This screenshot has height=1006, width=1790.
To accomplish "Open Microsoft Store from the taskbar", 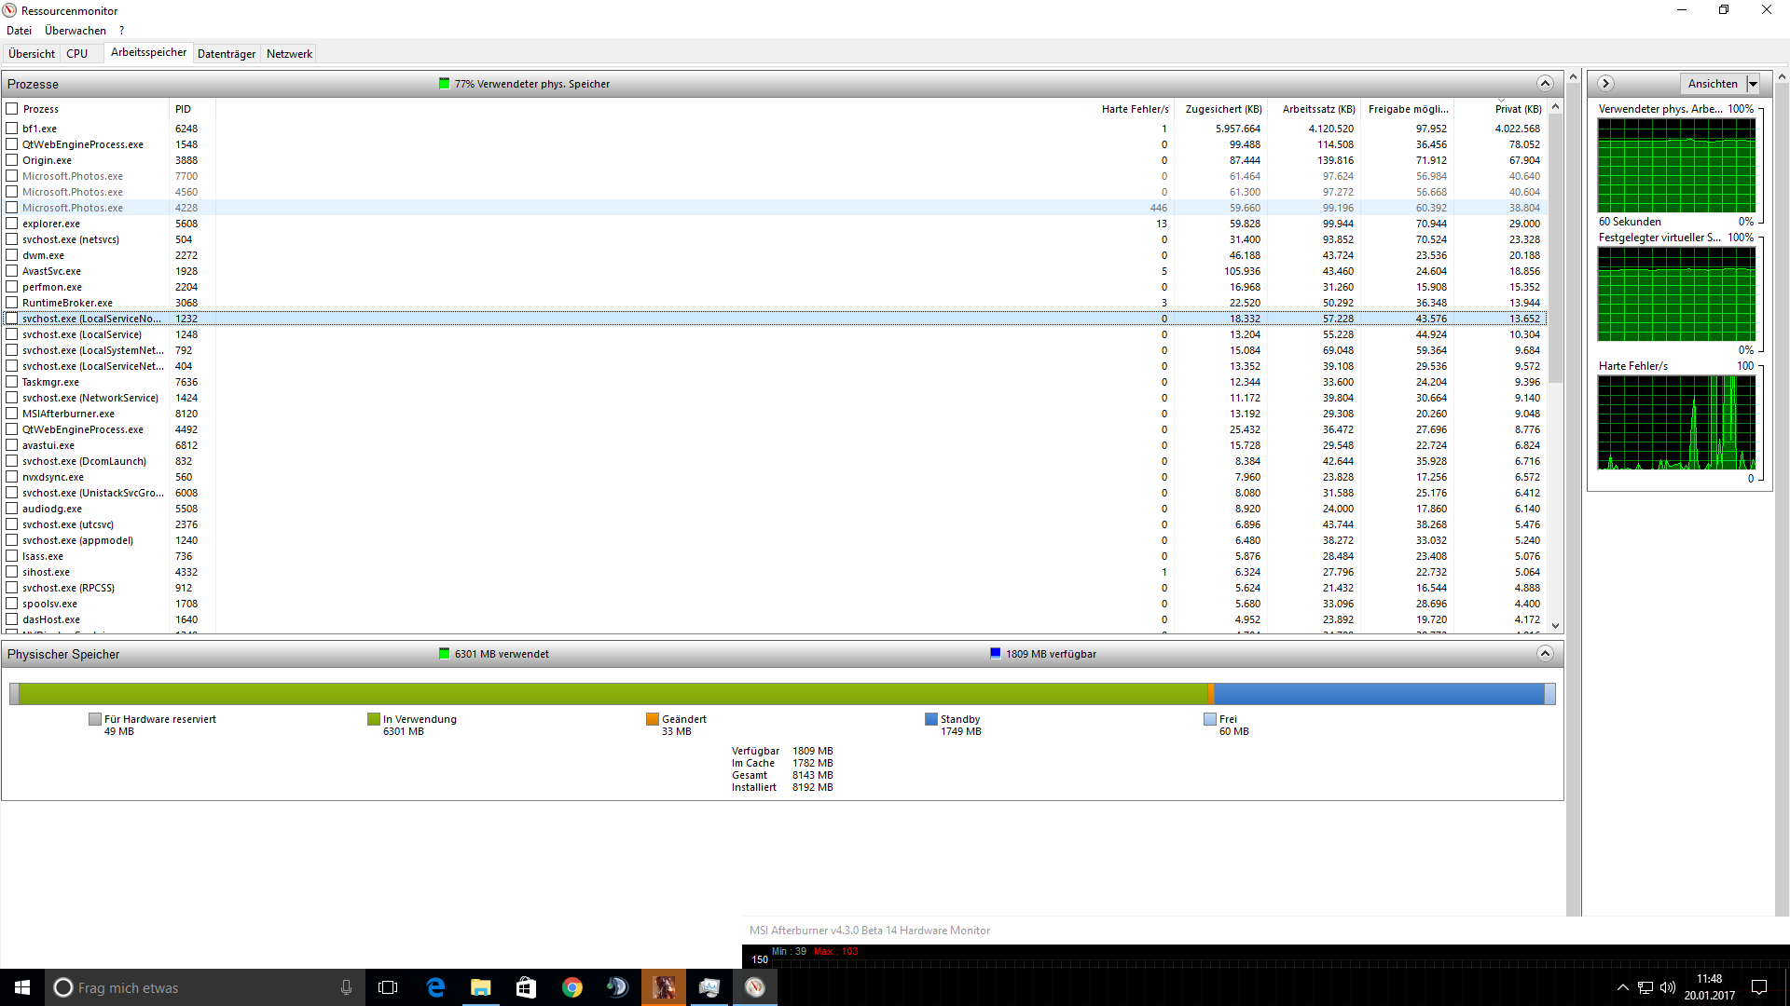I will coord(526,987).
